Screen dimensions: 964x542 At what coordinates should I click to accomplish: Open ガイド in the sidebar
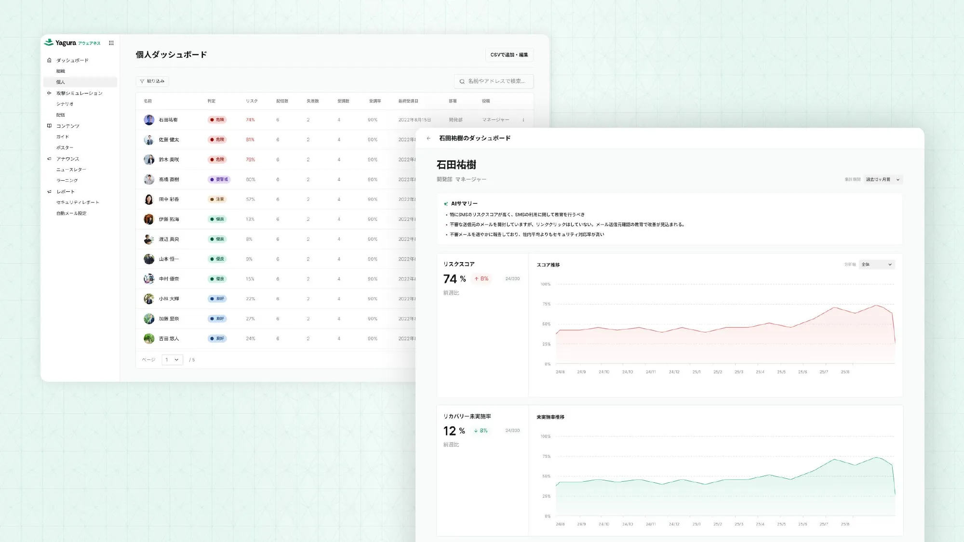[63, 137]
